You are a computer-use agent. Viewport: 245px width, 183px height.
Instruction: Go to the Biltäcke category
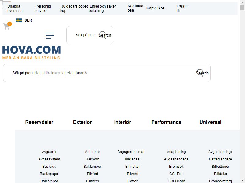click(221, 174)
